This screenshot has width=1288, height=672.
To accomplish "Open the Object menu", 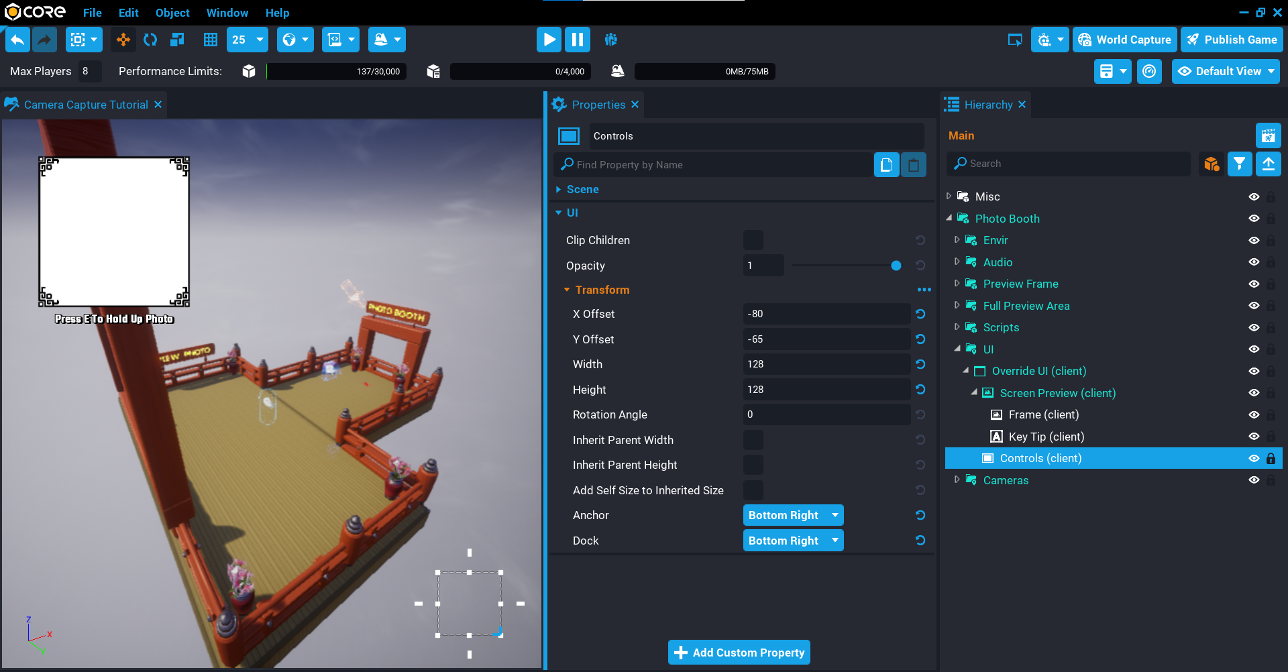I will point(172,13).
